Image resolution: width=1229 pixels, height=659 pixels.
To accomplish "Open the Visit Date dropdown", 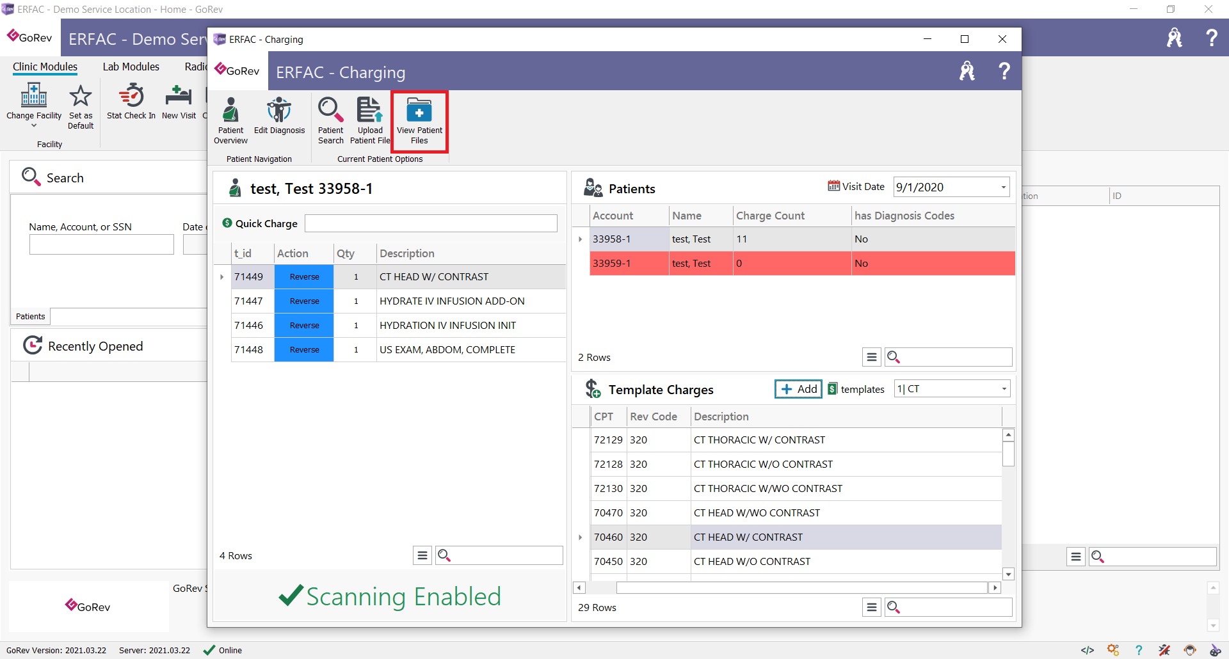I will point(1003,187).
